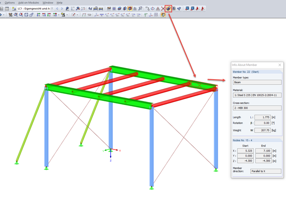Click the End X 7.100 field

(263, 151)
